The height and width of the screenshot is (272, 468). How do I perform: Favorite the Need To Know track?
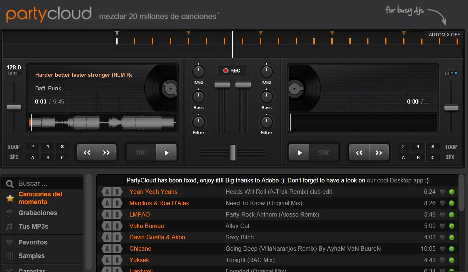click(443, 203)
